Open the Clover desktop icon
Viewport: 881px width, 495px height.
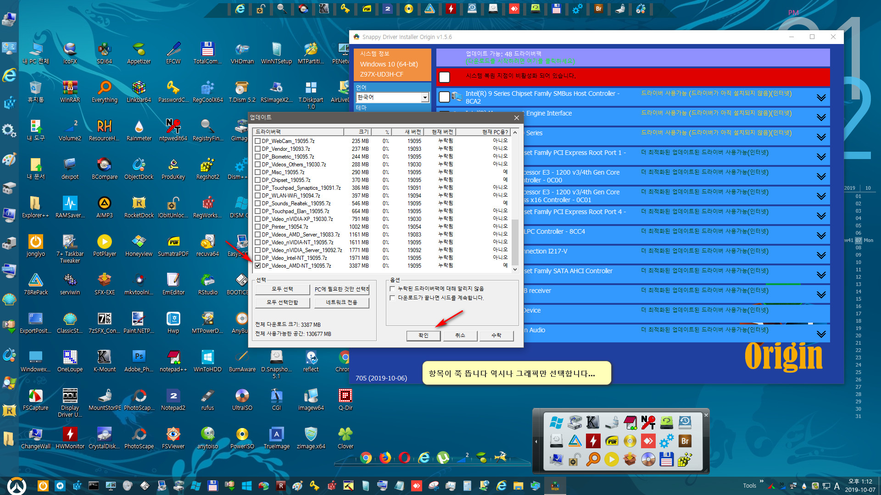tap(345, 438)
